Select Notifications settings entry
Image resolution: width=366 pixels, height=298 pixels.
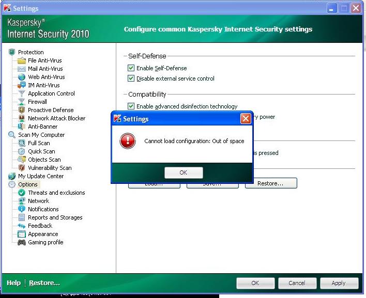tap(43, 209)
